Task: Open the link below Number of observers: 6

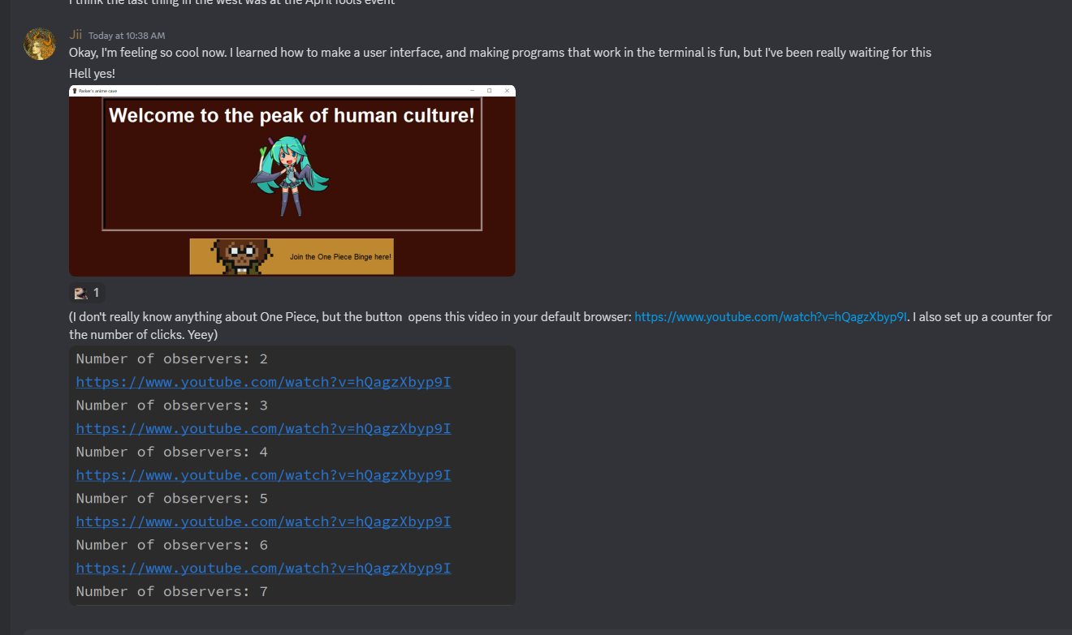Action: point(263,568)
